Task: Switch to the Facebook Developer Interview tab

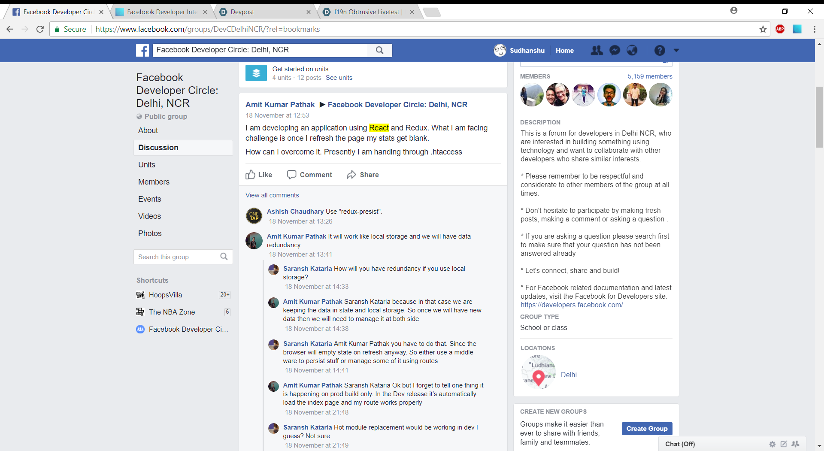Action: click(162, 12)
